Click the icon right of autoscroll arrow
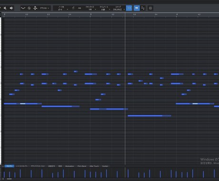 [143, 8]
